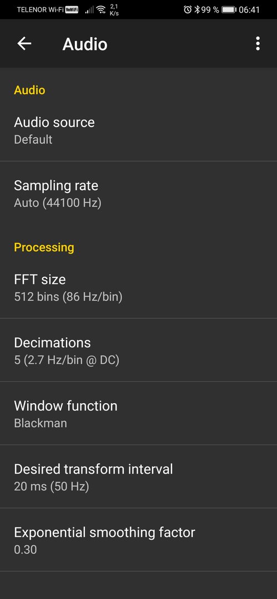This screenshot has width=277, height=599.
Task: Tap the back arrow icon
Action: tap(24, 44)
